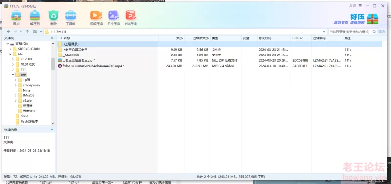Open the 图片压缩 image compression tool
This screenshot has width=391, height=184.
(113, 18)
